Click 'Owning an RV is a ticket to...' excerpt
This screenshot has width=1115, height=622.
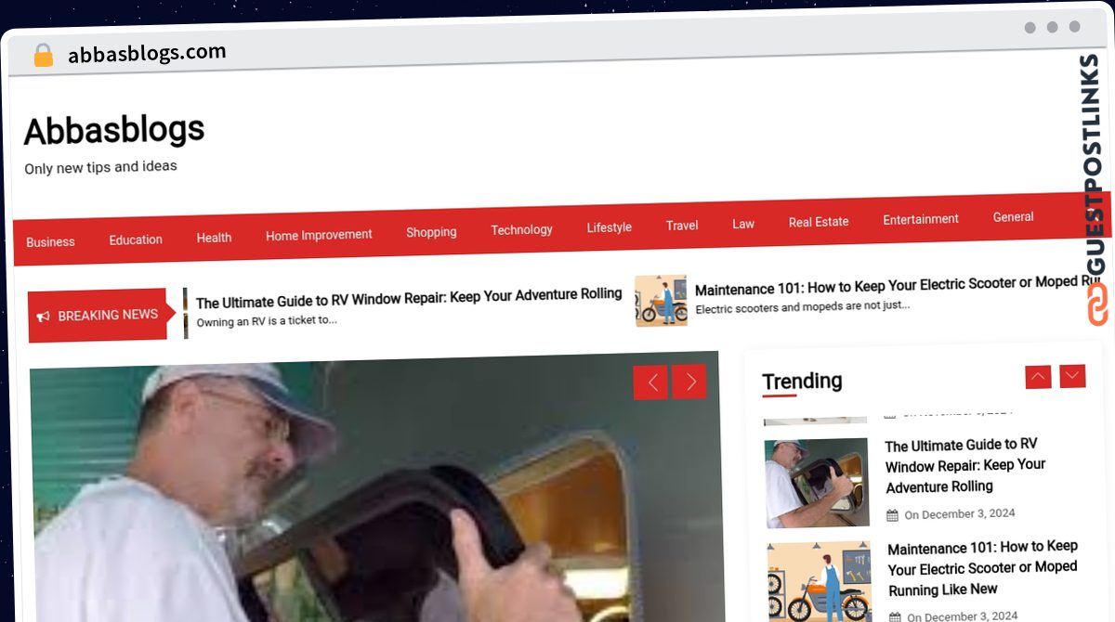point(267,321)
